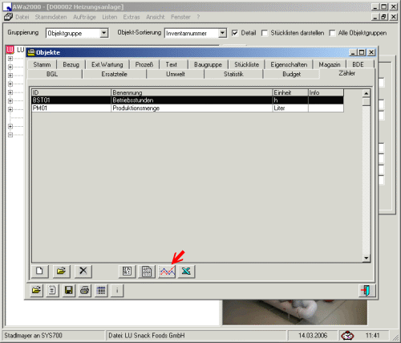Click the Excel export icon
This screenshot has height=343, width=401.
186,272
